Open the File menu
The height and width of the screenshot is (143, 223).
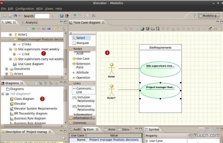[x=3, y=9]
